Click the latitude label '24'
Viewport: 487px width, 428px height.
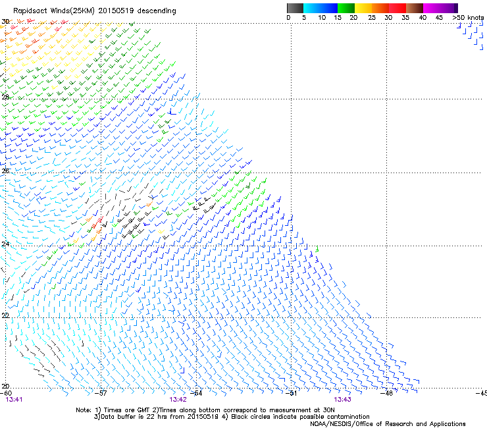pyautogui.click(x=5, y=244)
